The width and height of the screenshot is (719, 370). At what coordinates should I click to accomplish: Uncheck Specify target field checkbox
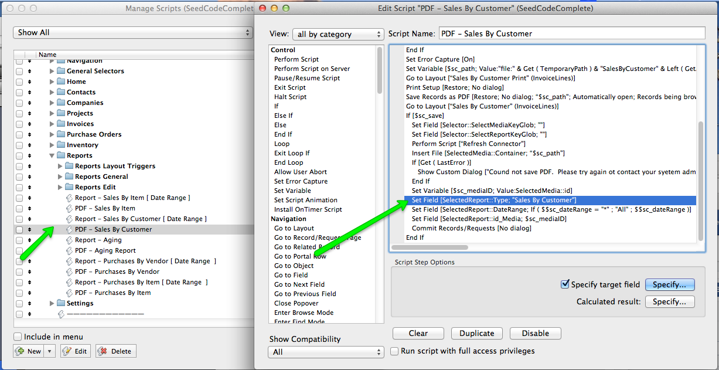[x=565, y=284]
